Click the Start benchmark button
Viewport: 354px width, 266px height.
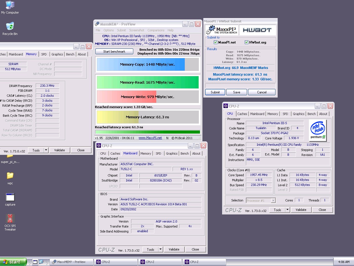pos(114,52)
